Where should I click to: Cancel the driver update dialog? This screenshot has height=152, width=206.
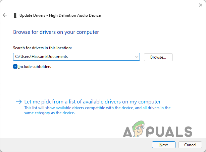coord(190,145)
